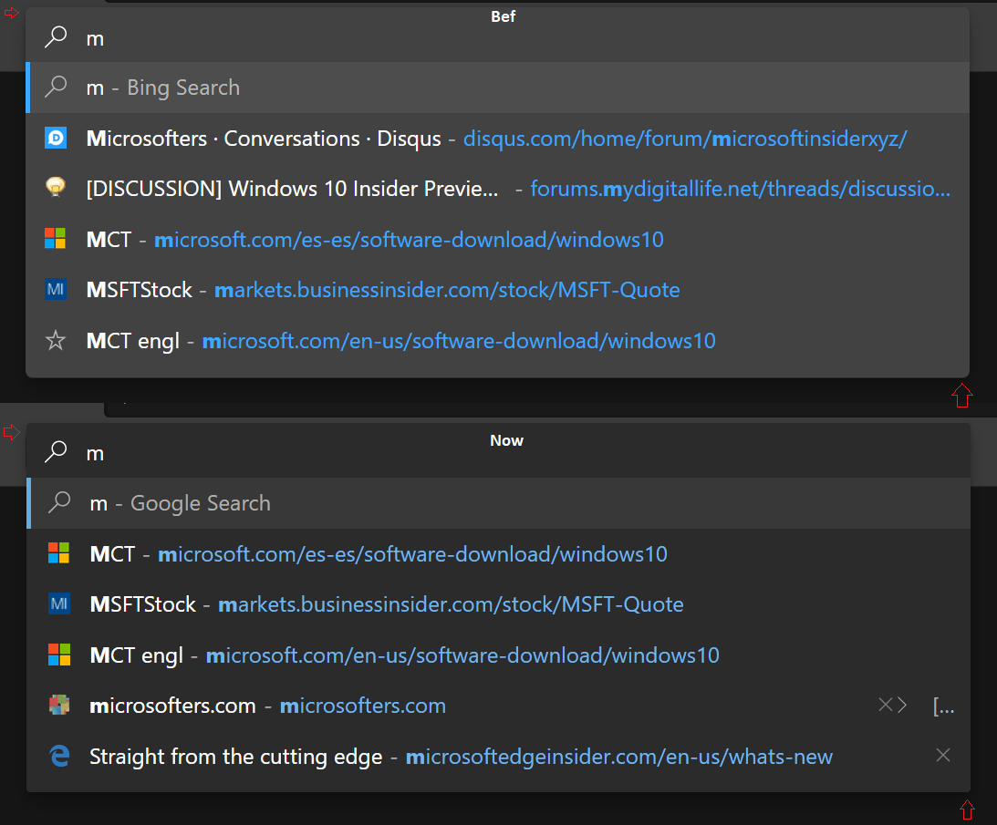Select the 'MCT engl' title in the Now list

(136, 655)
